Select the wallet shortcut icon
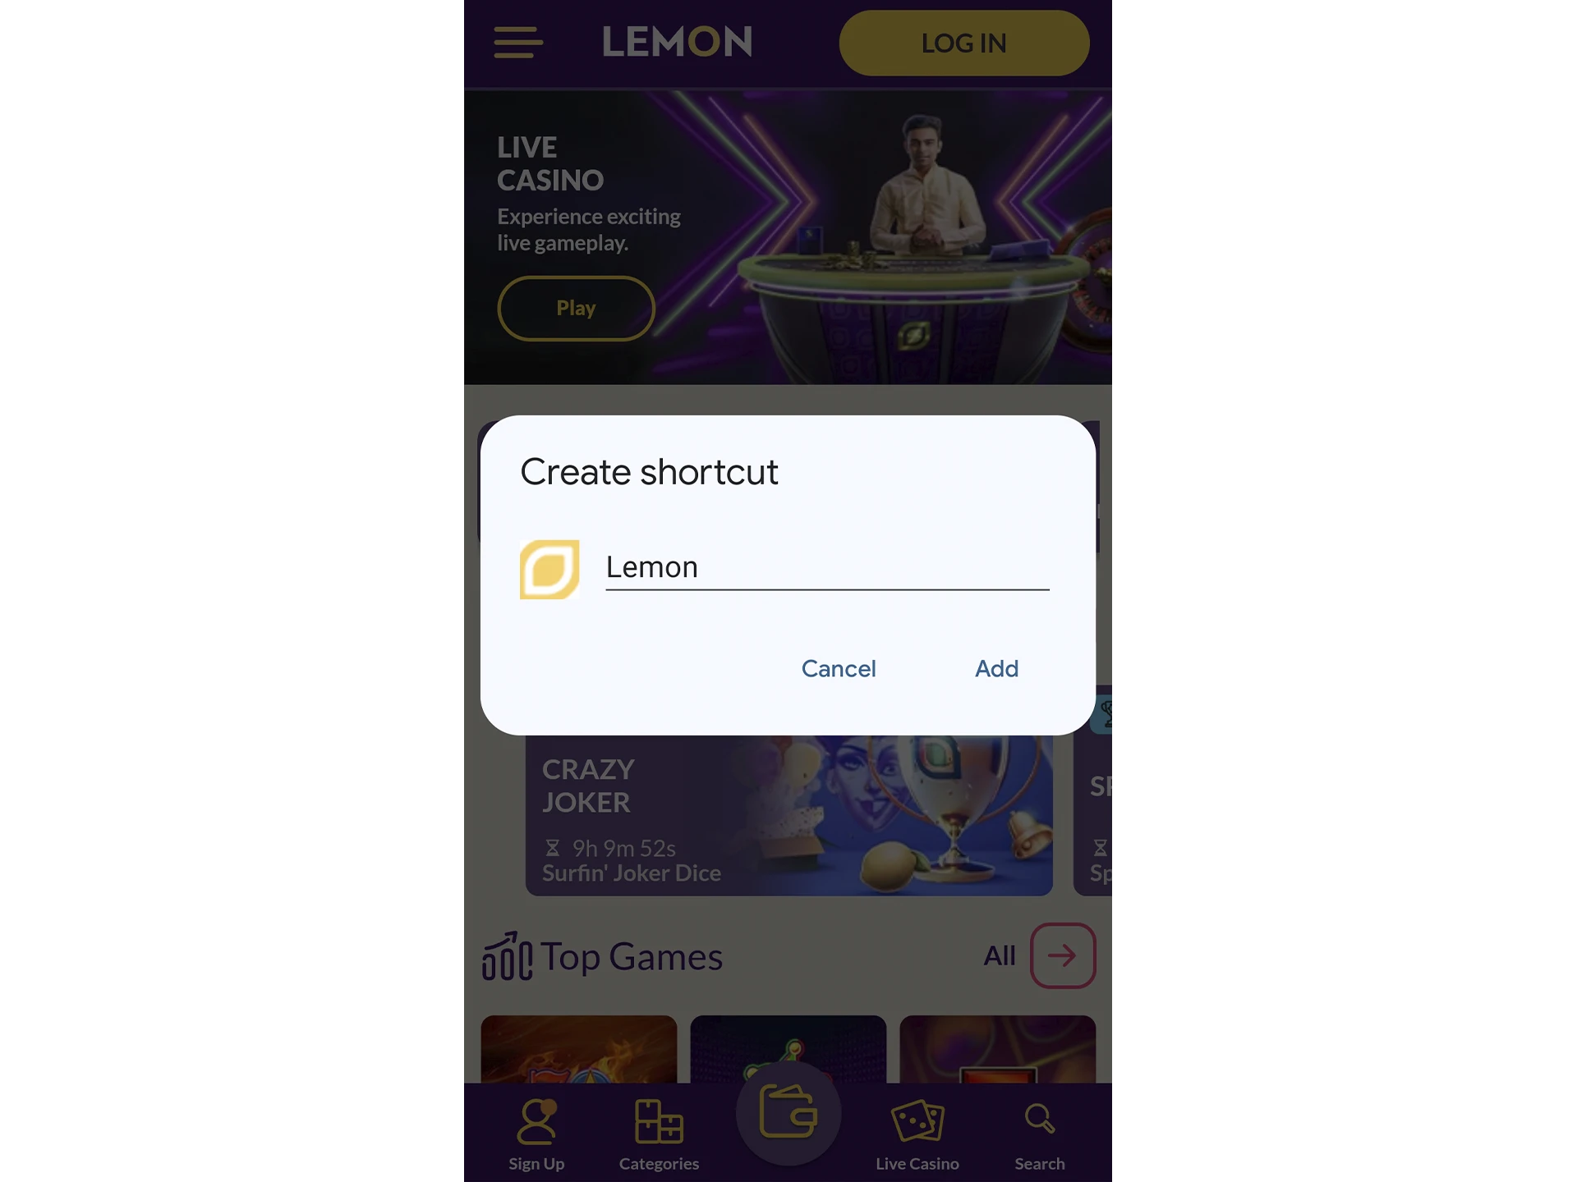The image size is (1577, 1182). [x=787, y=1112]
